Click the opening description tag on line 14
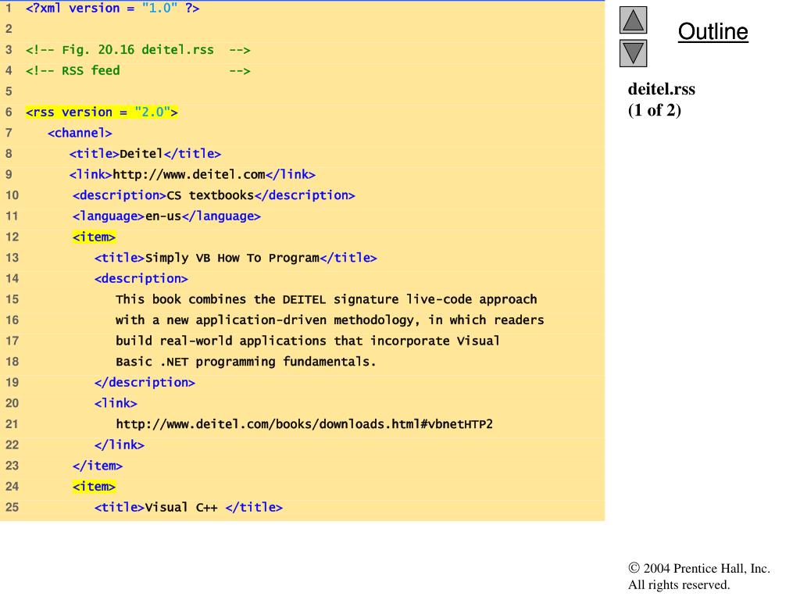 tap(141, 279)
